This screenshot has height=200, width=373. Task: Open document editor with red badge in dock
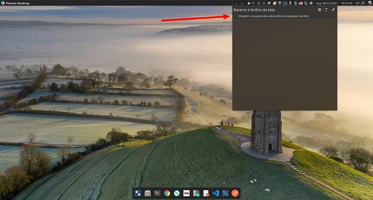206,193
